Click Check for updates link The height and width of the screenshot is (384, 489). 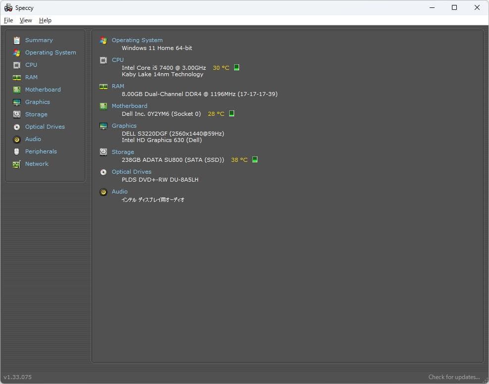(x=454, y=377)
